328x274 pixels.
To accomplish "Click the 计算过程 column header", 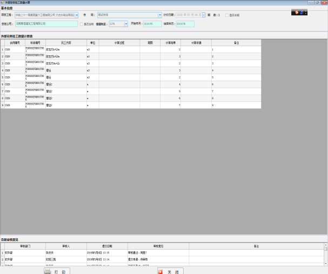I will (119, 42).
